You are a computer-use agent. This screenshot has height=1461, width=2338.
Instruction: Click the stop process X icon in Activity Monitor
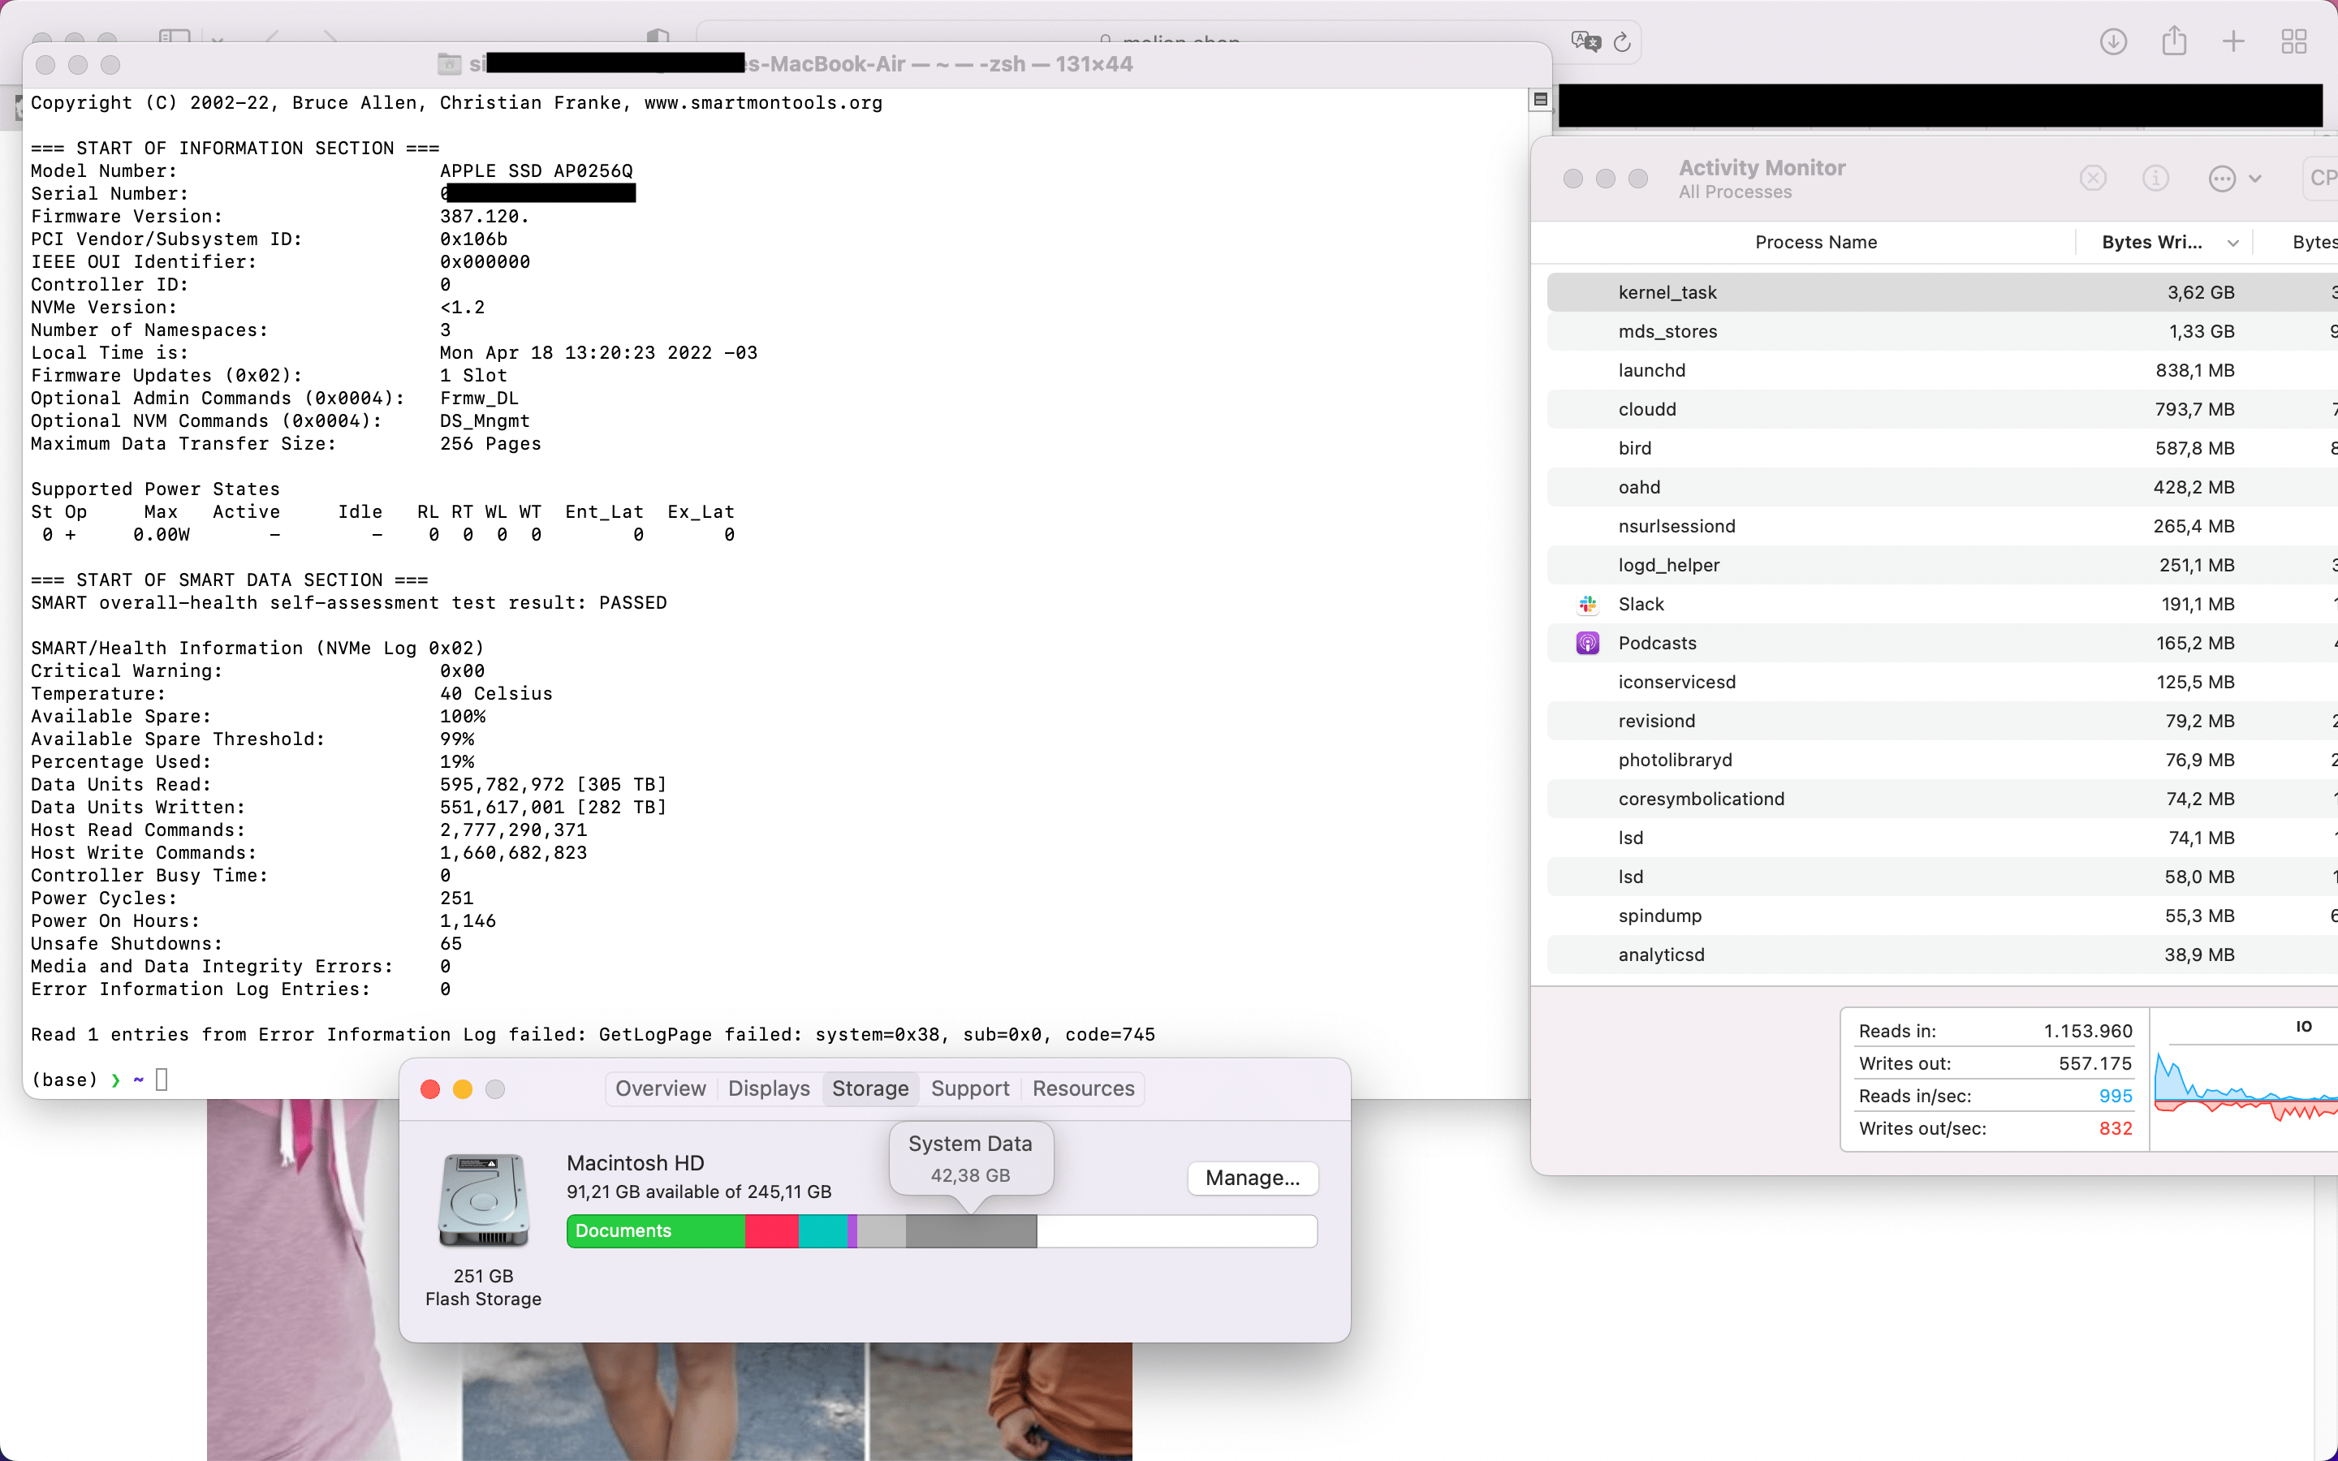pyautogui.click(x=2093, y=178)
